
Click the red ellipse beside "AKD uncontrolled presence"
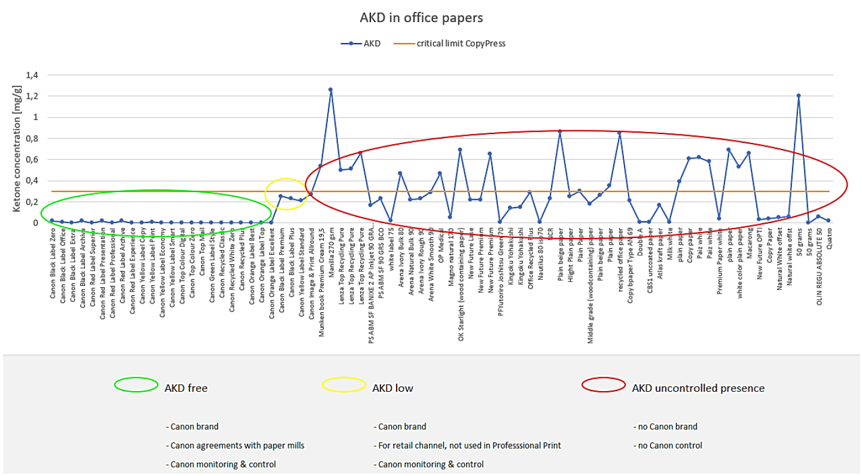(x=604, y=385)
